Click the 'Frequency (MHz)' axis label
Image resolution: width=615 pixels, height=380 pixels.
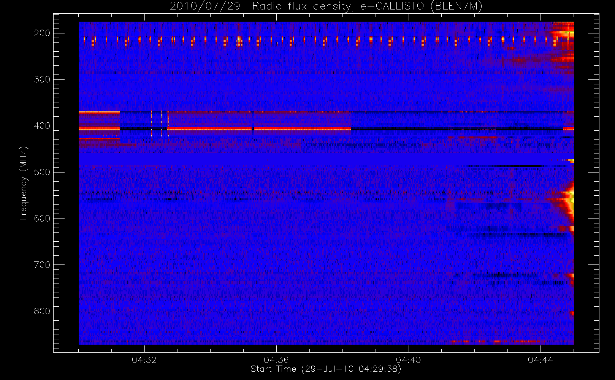click(x=24, y=183)
